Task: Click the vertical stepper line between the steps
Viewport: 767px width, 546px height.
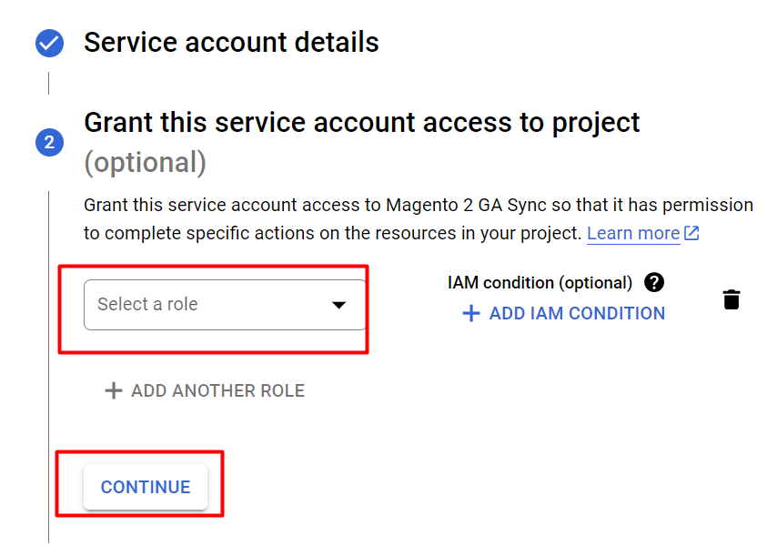Action: coord(48,84)
